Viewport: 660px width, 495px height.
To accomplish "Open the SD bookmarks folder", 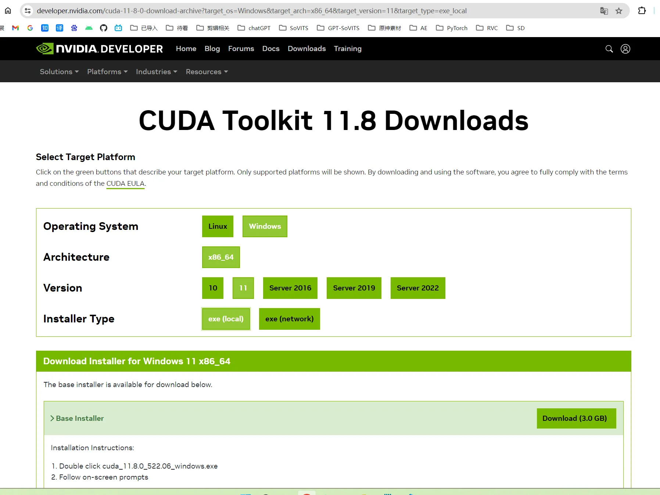I will click(515, 28).
